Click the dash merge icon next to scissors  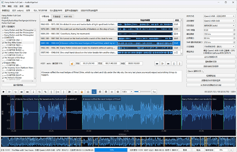tap(76, 92)
